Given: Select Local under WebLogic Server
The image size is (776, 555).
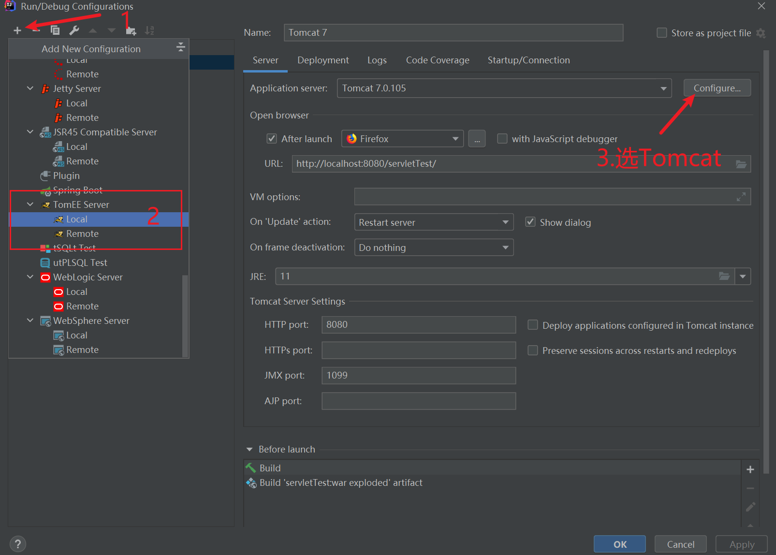Looking at the screenshot, I should [x=77, y=292].
